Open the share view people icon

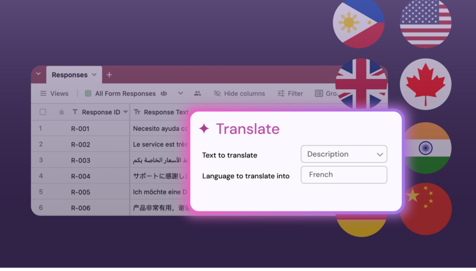click(197, 93)
